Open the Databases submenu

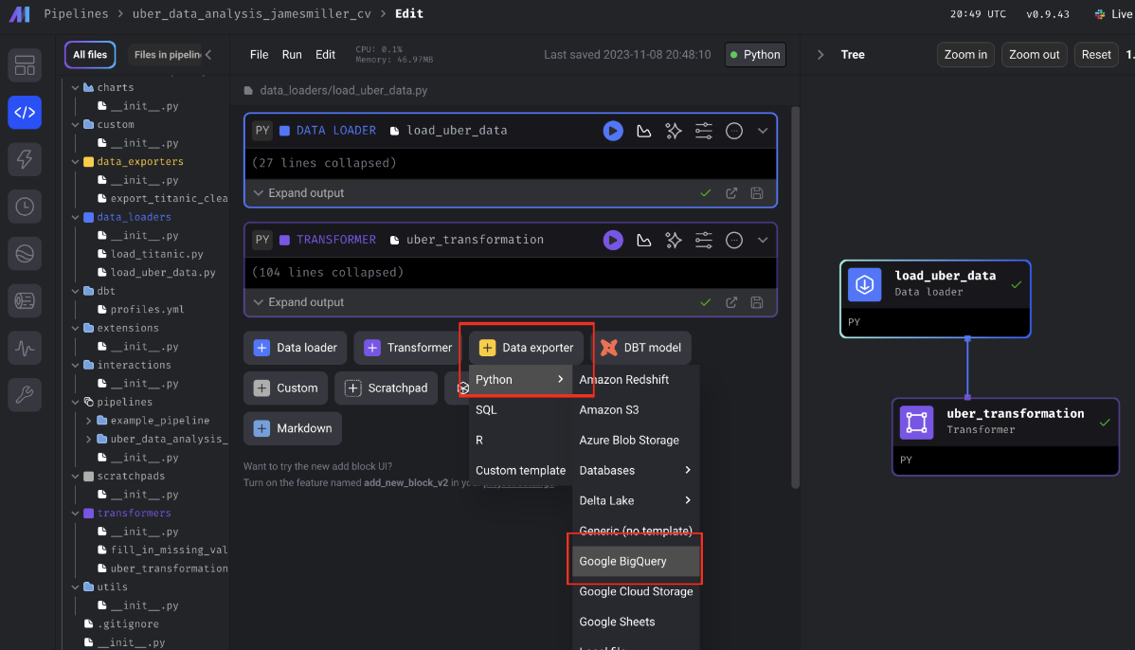point(635,470)
